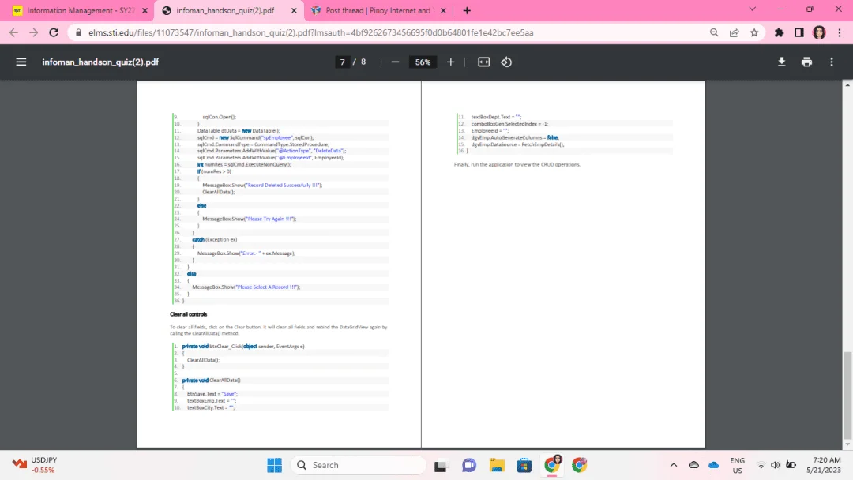Open the PDF sidebar menu
Image resolution: width=853 pixels, height=480 pixels.
coord(21,62)
